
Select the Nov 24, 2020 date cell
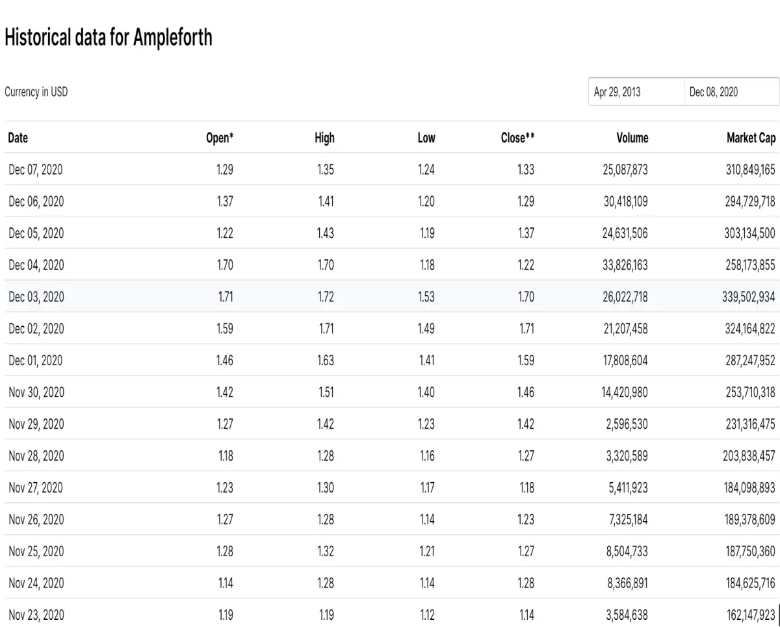[x=36, y=583]
